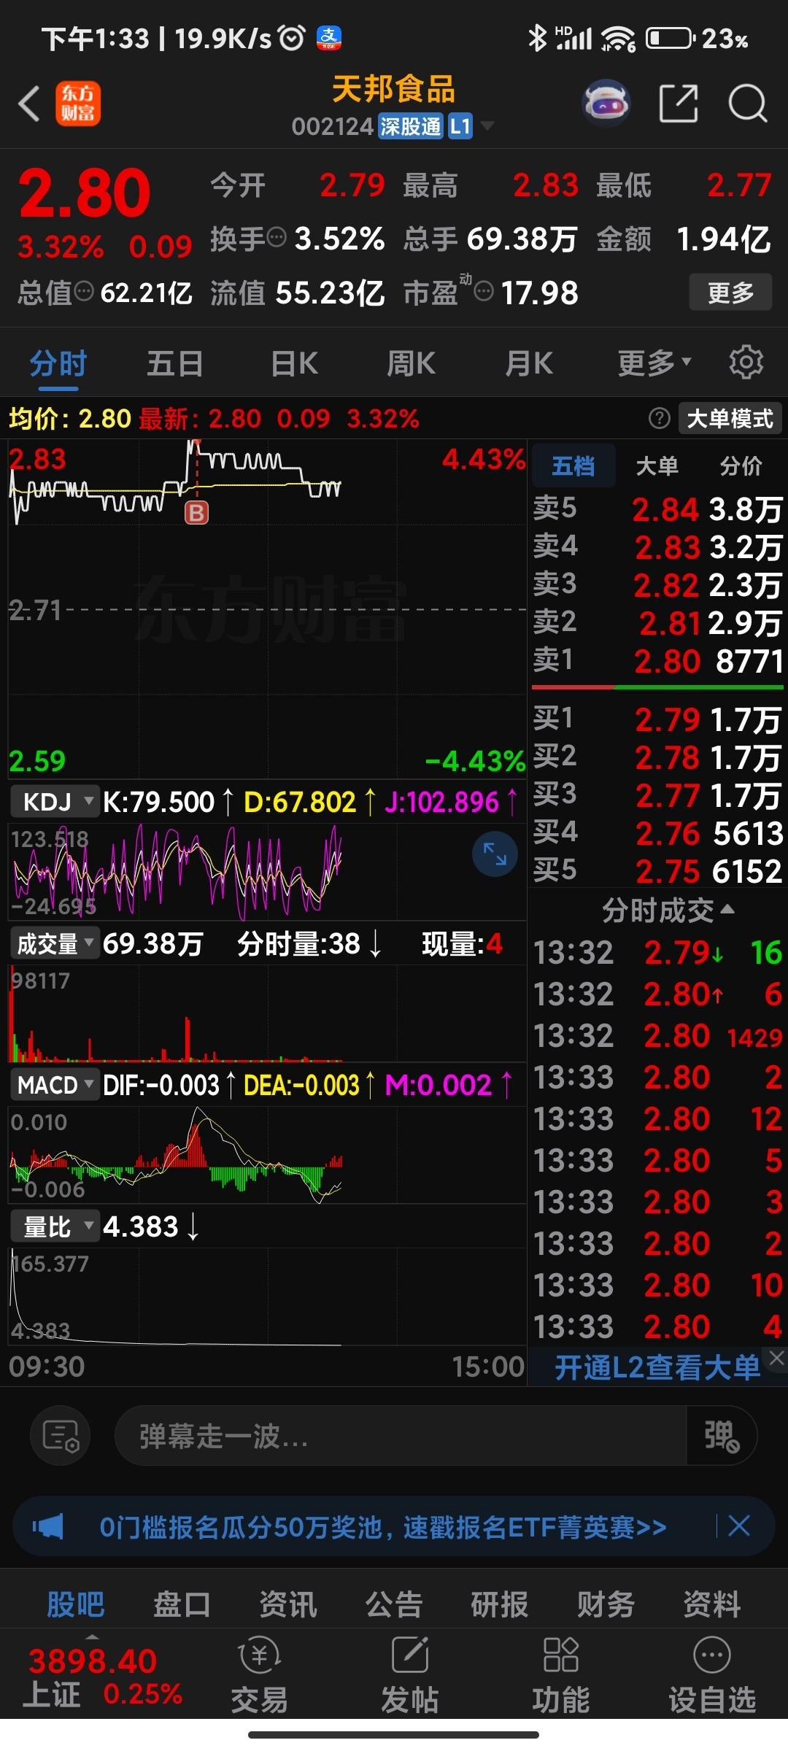Tap the Wi-Fi status icon
The image size is (788, 1751).
pos(618,38)
